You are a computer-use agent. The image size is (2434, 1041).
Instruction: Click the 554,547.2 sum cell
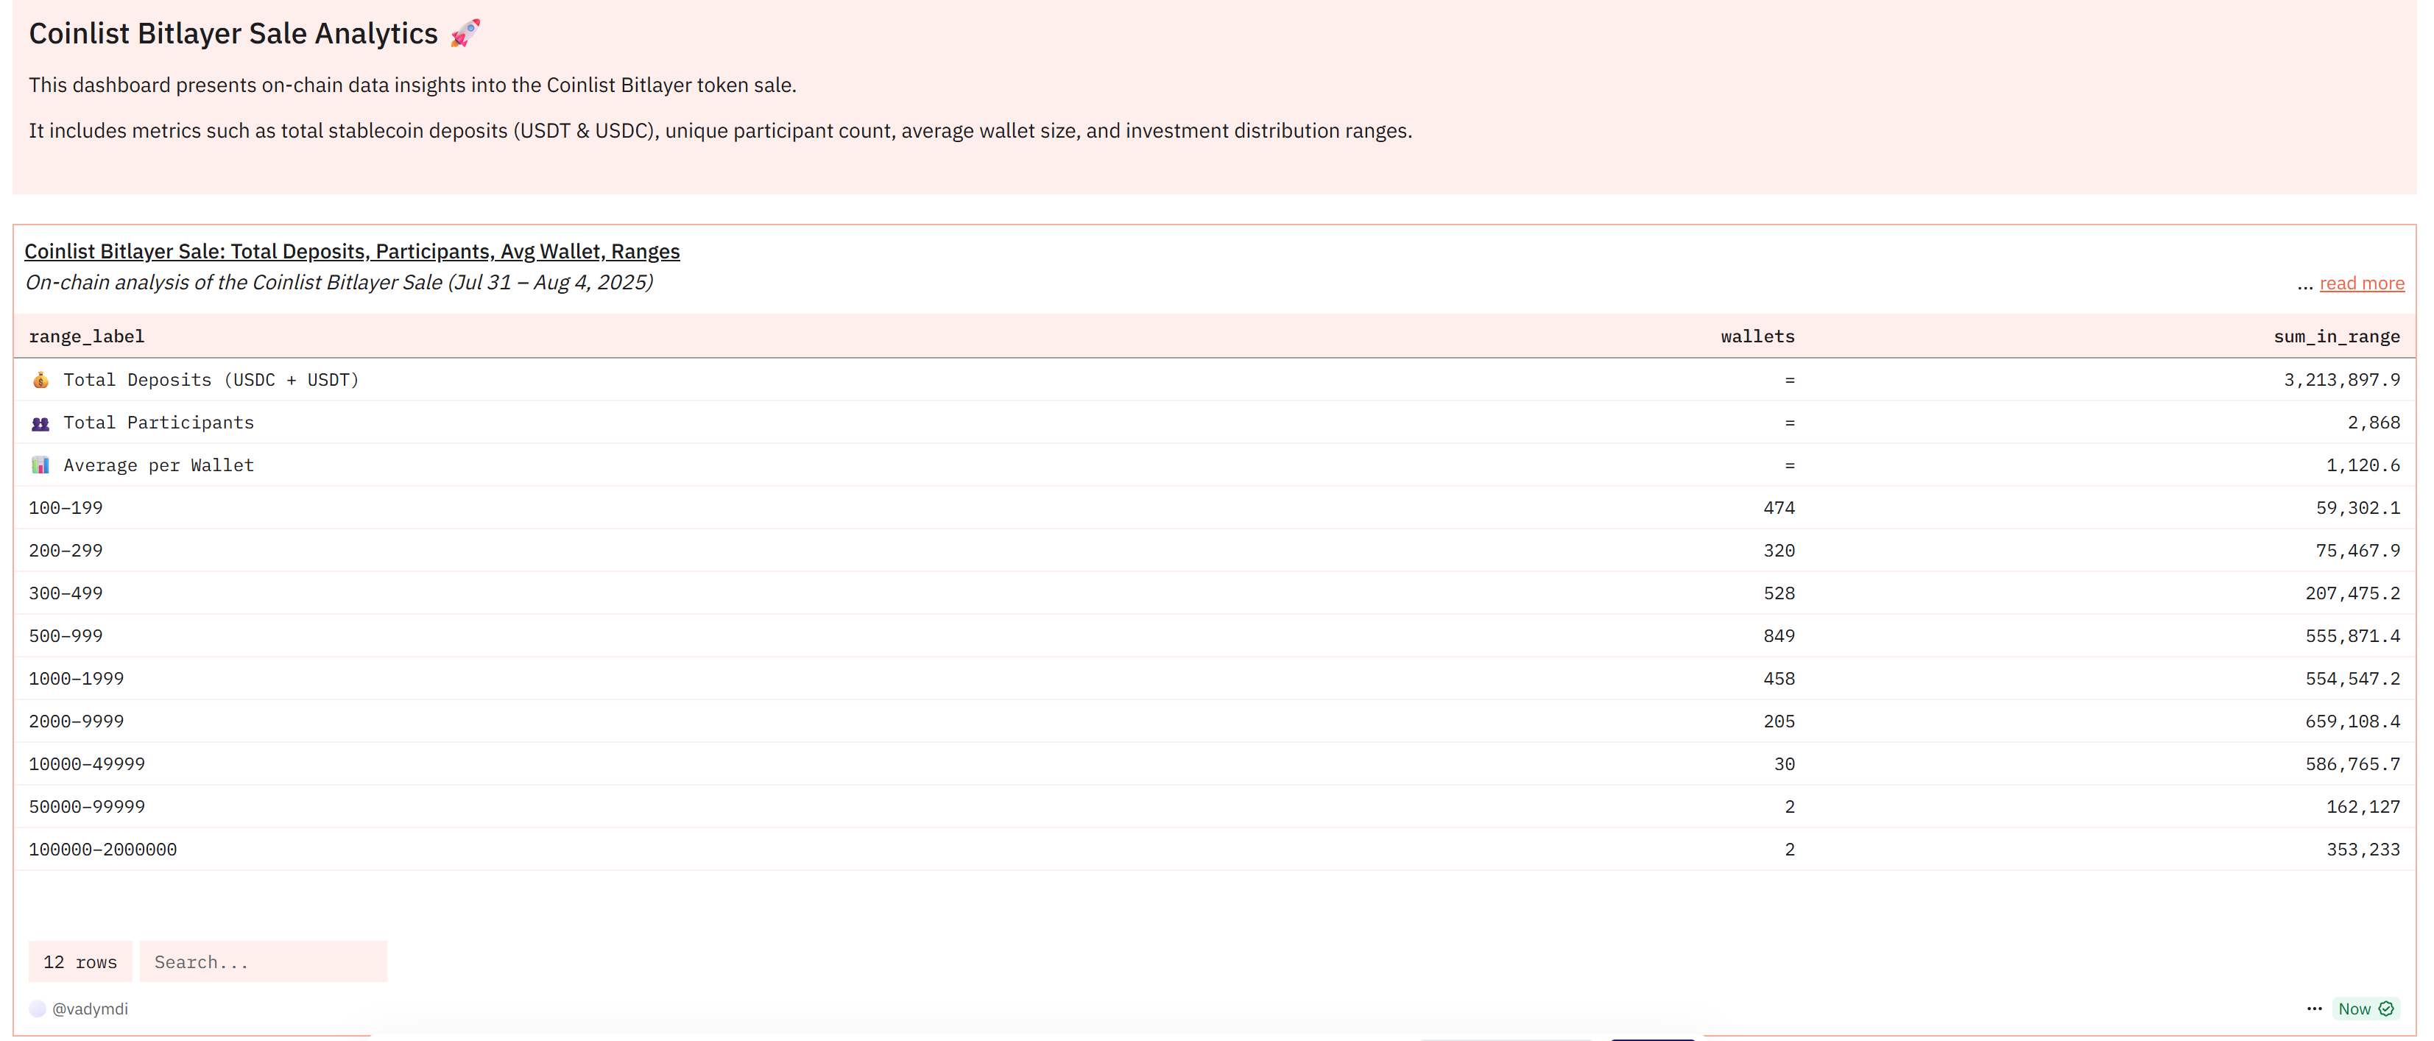(x=2353, y=678)
